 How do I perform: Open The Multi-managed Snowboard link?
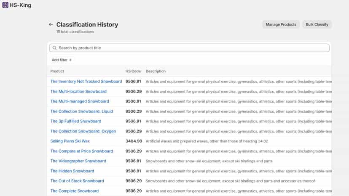80,101
